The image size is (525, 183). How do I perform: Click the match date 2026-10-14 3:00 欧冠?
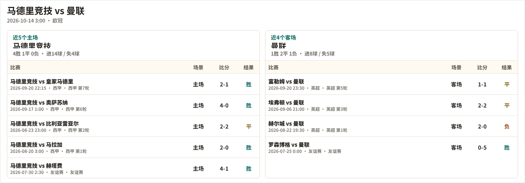point(35,21)
